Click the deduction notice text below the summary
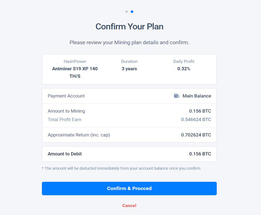Screen dimensions: 261x215 pos(121,168)
